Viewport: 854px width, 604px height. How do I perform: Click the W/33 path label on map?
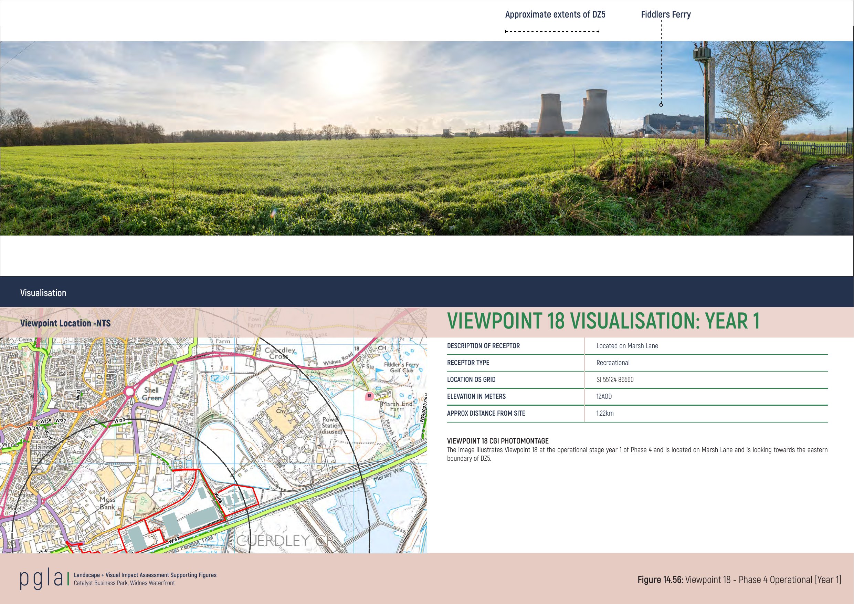coord(120,420)
